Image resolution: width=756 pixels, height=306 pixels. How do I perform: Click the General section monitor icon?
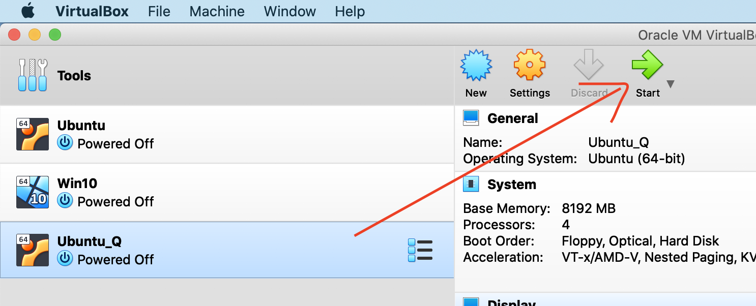pos(471,118)
